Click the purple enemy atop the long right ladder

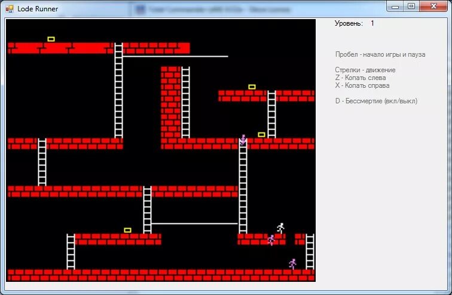(x=243, y=140)
